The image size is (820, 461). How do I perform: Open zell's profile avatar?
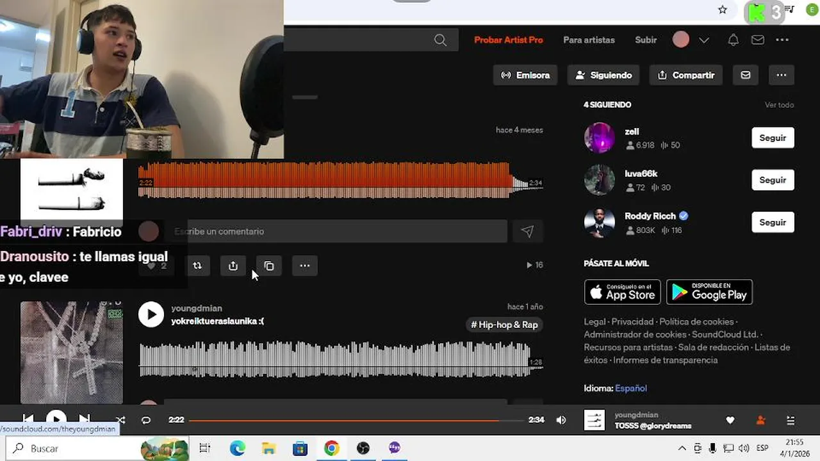600,138
